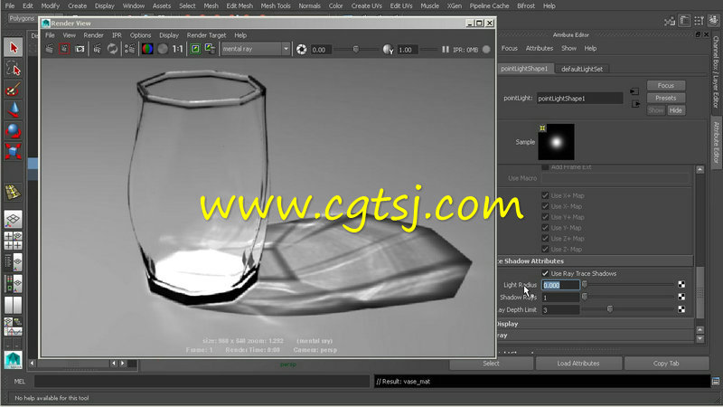Start IPR render of current frame

pyautogui.click(x=98, y=49)
